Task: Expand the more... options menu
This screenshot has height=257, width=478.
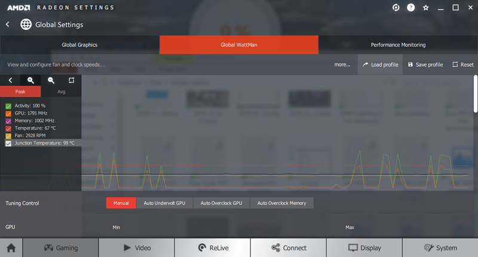Action: pyautogui.click(x=342, y=65)
